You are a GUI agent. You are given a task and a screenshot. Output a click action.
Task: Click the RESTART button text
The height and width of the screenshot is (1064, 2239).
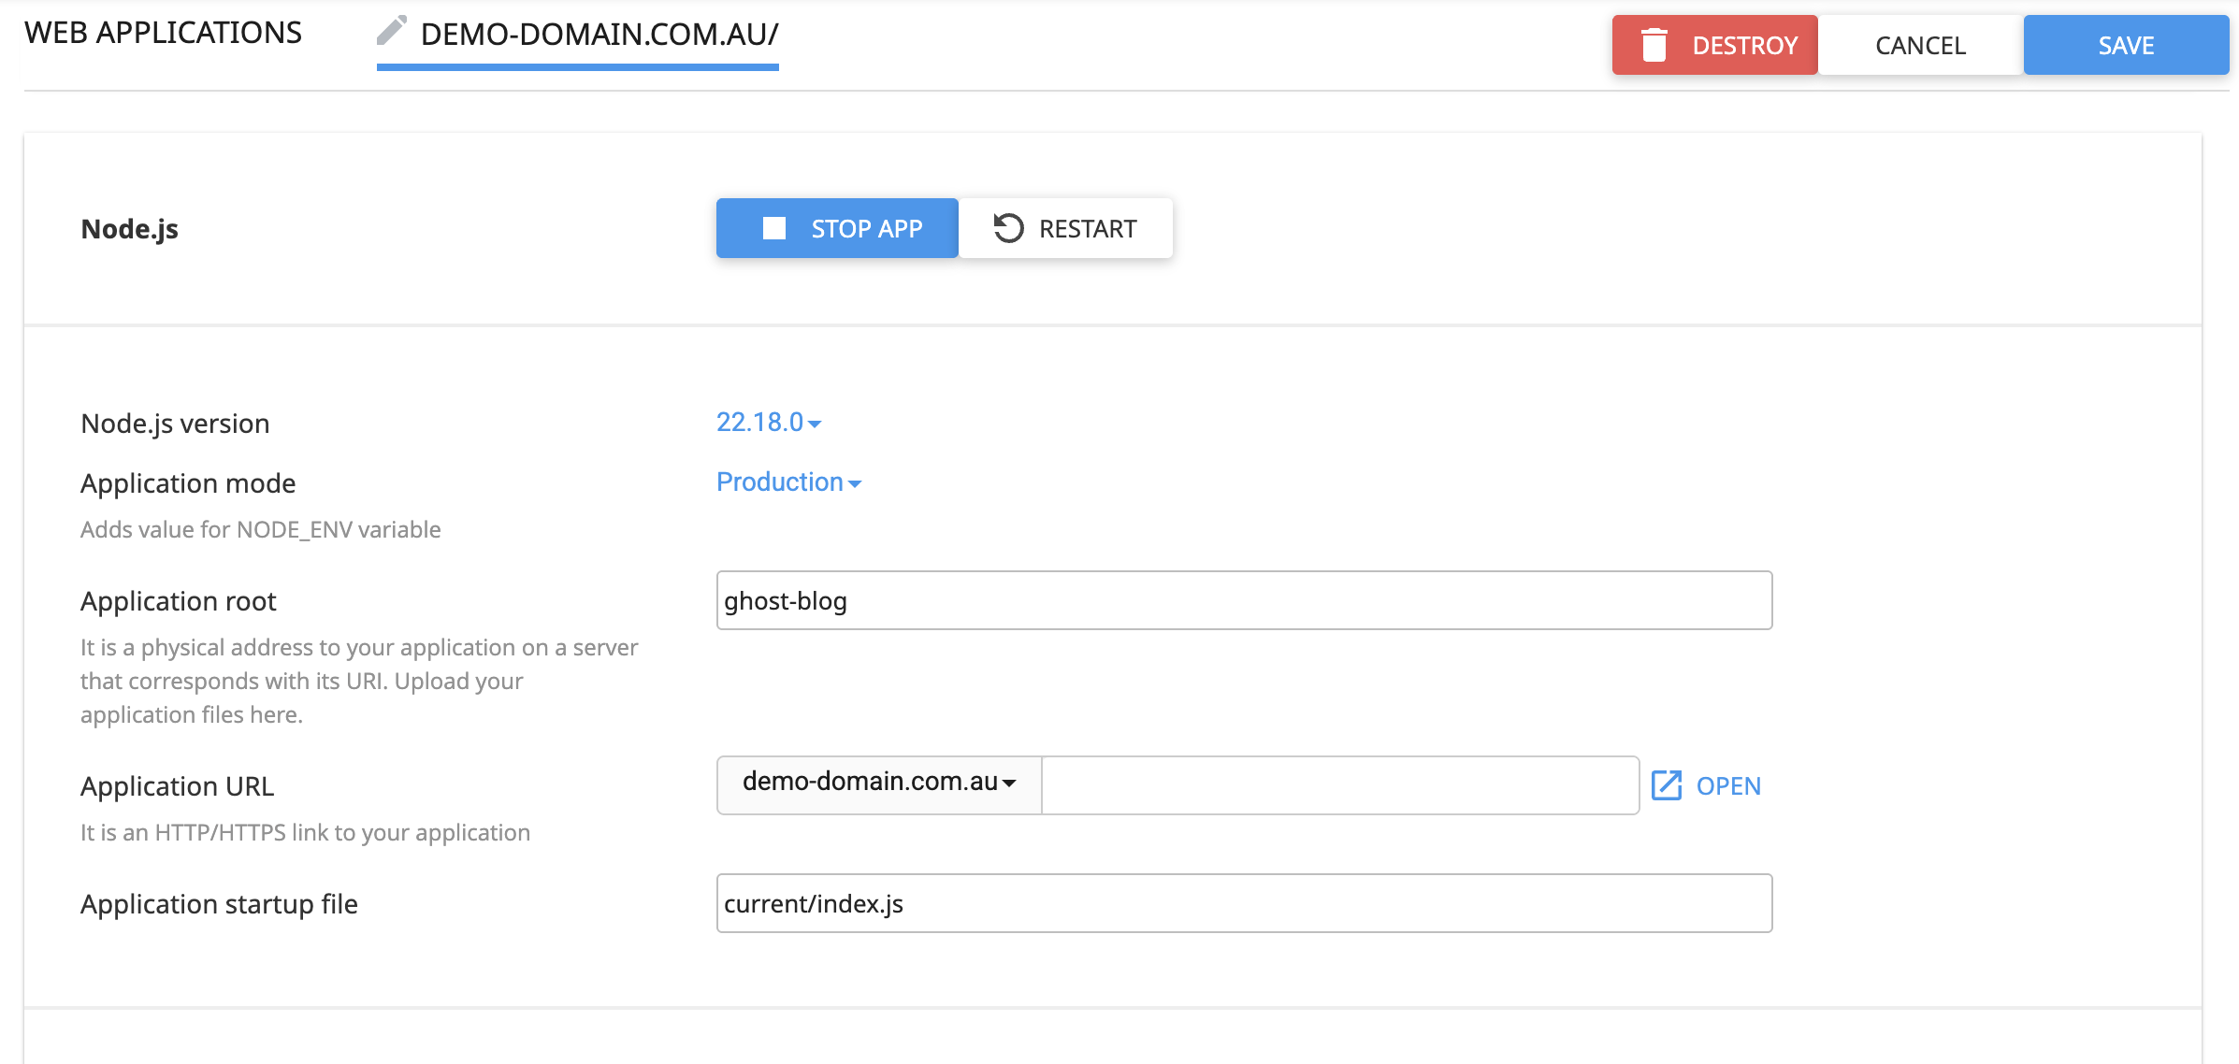coord(1087,229)
